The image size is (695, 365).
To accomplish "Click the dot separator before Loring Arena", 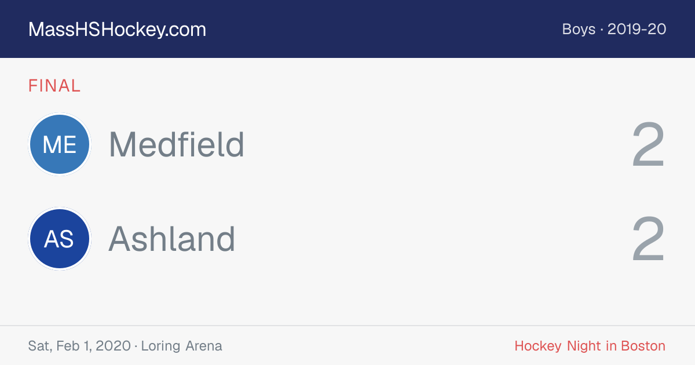I will point(136,346).
